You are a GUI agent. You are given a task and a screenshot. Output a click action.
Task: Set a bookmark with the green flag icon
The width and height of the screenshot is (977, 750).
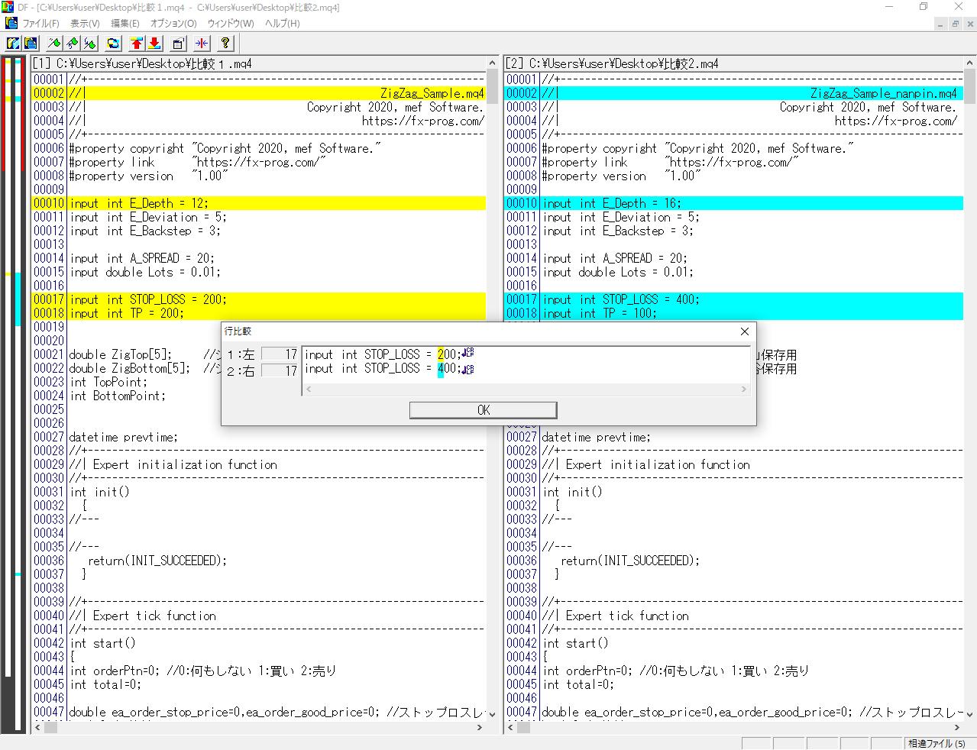coord(54,44)
